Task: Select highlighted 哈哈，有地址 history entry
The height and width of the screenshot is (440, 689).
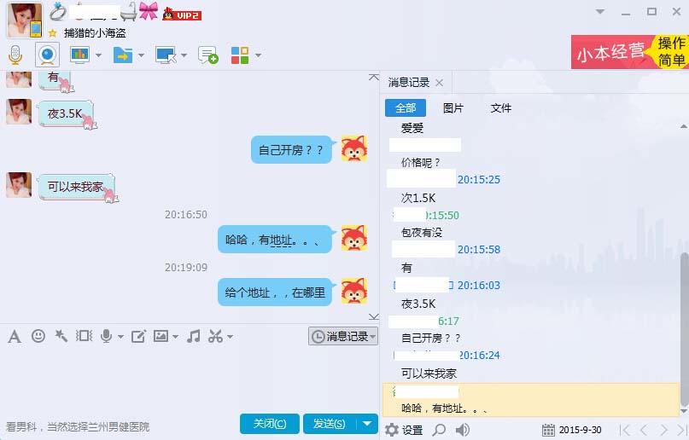Action: pyautogui.click(x=531, y=400)
